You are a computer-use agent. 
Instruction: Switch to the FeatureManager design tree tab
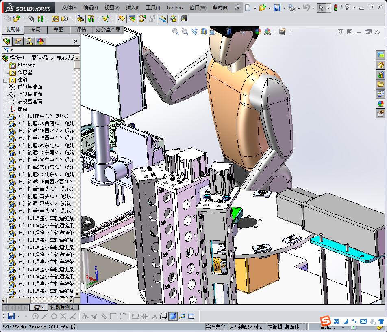click(7, 41)
